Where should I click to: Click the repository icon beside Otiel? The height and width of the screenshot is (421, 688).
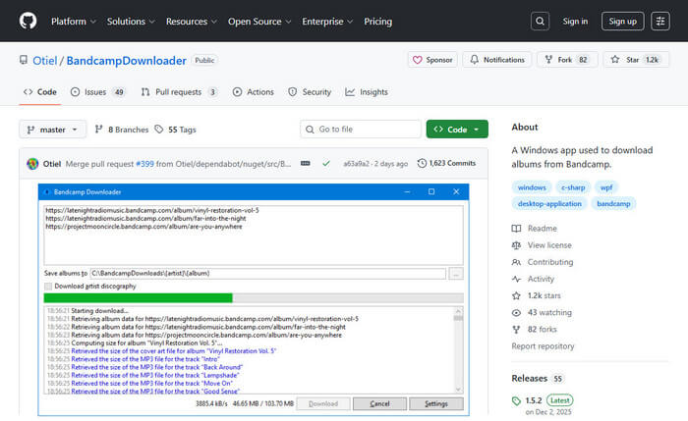click(24, 60)
